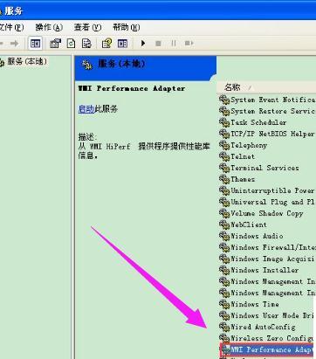316x359 pixels.
Task: Click the forward arrow navigation icon
Action: tap(14, 44)
